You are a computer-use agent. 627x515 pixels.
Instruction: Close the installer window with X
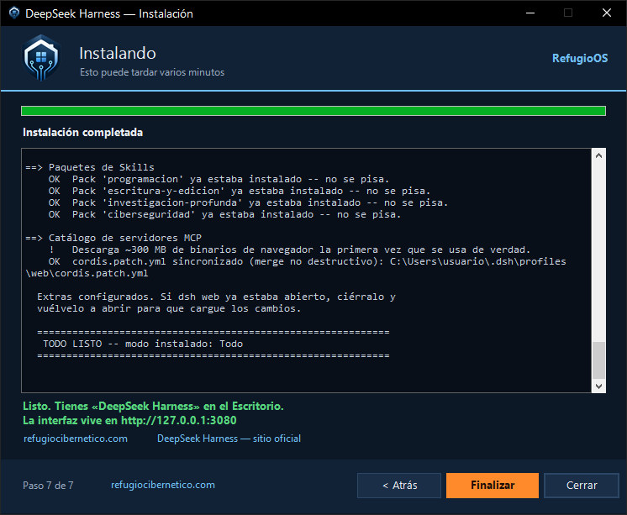tap(607, 13)
